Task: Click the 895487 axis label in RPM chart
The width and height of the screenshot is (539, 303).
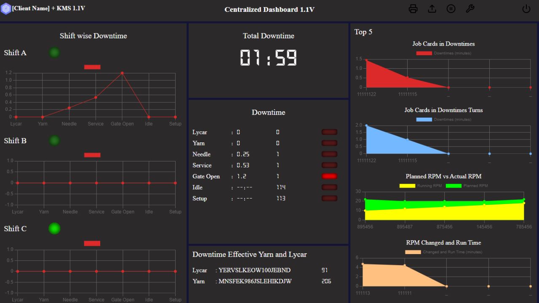Action: (405, 227)
